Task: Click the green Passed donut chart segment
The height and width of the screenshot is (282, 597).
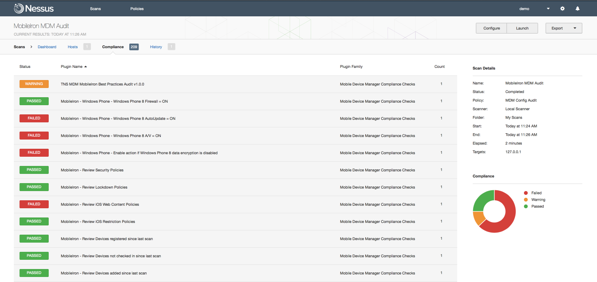Action: [x=482, y=199]
